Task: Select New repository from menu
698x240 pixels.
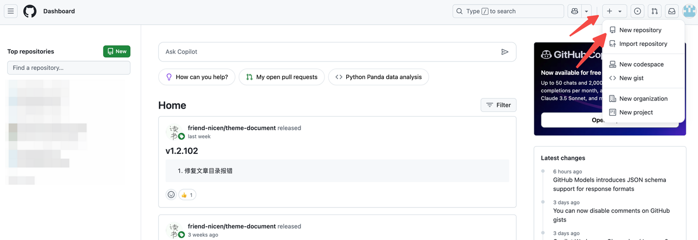Action: [640, 30]
